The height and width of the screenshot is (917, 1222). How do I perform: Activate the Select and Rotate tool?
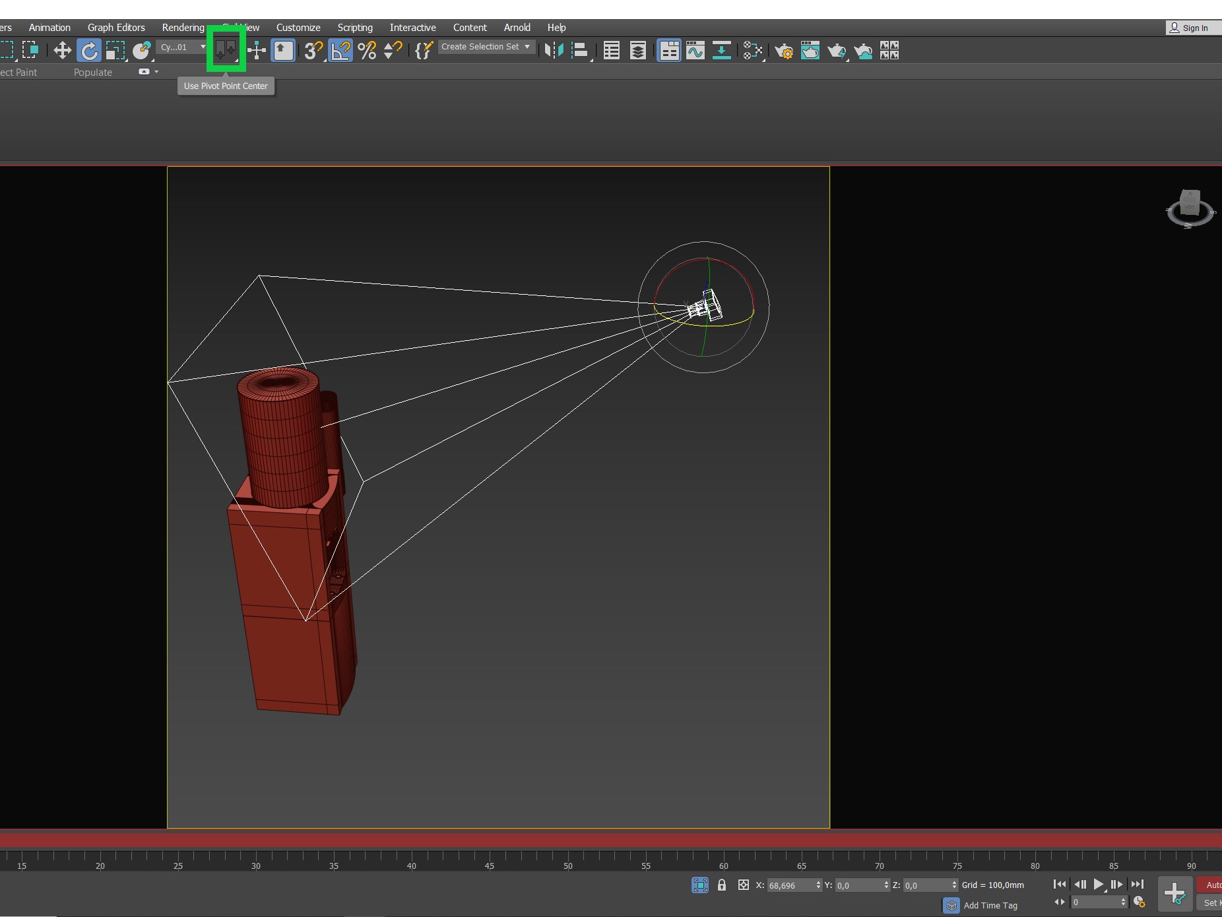89,50
